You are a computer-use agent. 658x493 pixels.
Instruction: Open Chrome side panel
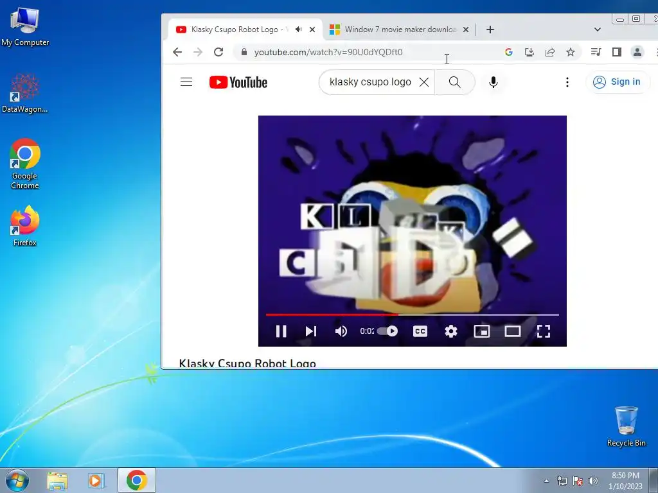pyautogui.click(x=616, y=52)
